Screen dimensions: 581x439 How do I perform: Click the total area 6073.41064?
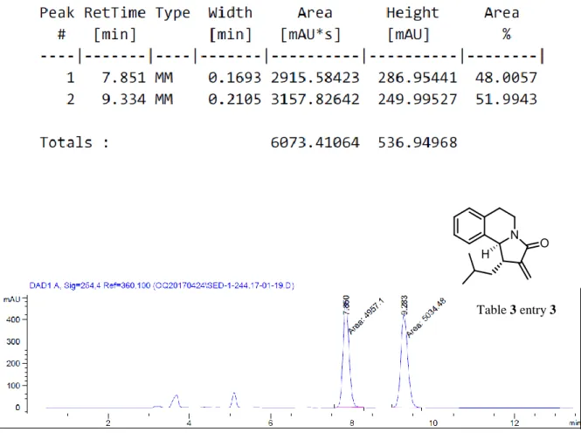tap(315, 142)
